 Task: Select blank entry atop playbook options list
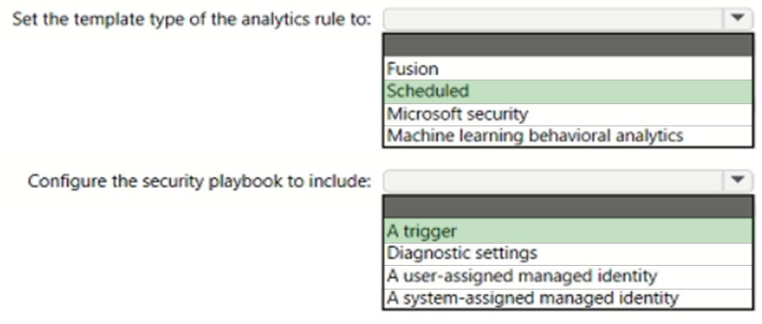[x=568, y=207]
